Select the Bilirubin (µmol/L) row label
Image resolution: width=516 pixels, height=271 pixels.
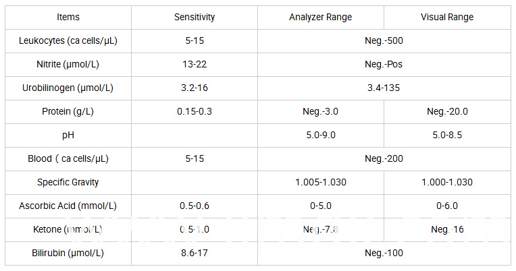[68, 253]
